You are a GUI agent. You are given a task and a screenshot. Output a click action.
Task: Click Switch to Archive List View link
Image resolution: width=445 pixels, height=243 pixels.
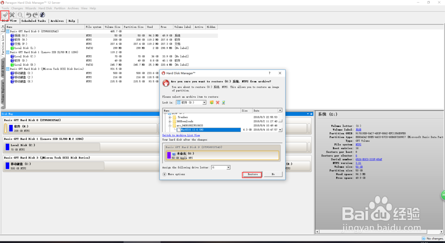[181, 135]
